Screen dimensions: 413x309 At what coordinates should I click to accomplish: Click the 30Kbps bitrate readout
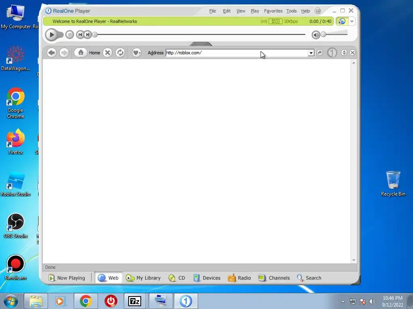291,21
